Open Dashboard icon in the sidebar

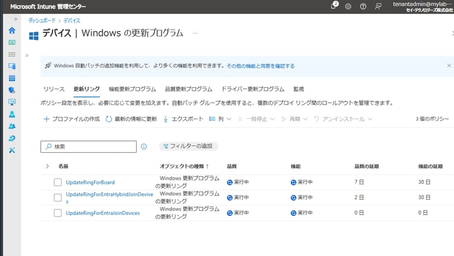[x=12, y=42]
